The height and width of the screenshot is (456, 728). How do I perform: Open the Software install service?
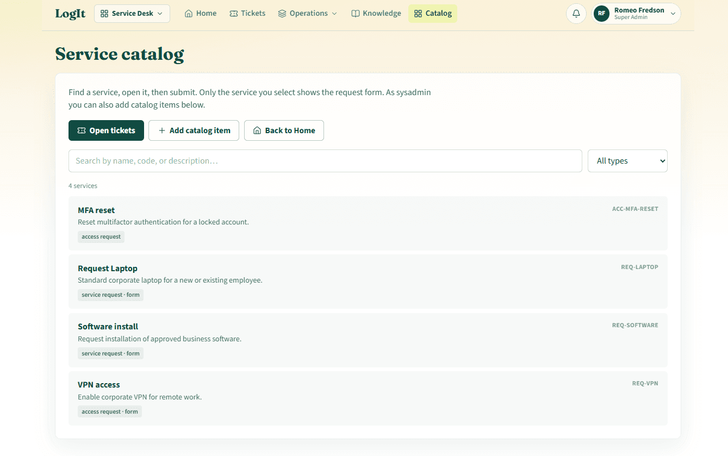pos(368,340)
